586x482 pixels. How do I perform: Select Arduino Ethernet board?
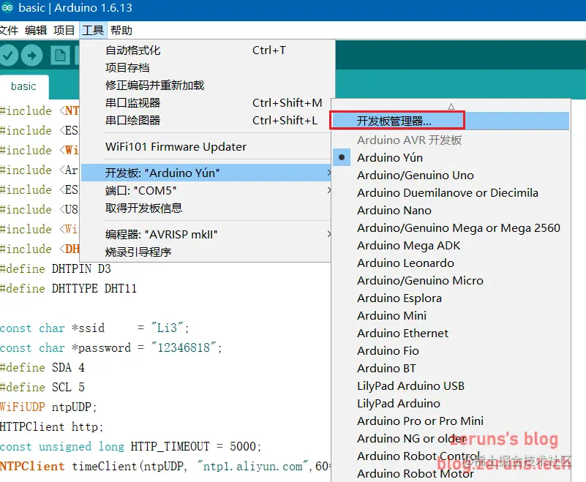(451, 334)
